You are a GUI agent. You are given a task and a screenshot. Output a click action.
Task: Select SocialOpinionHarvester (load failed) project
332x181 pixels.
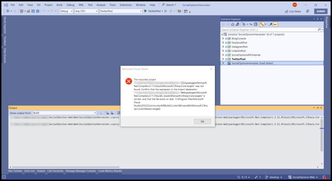272,63
